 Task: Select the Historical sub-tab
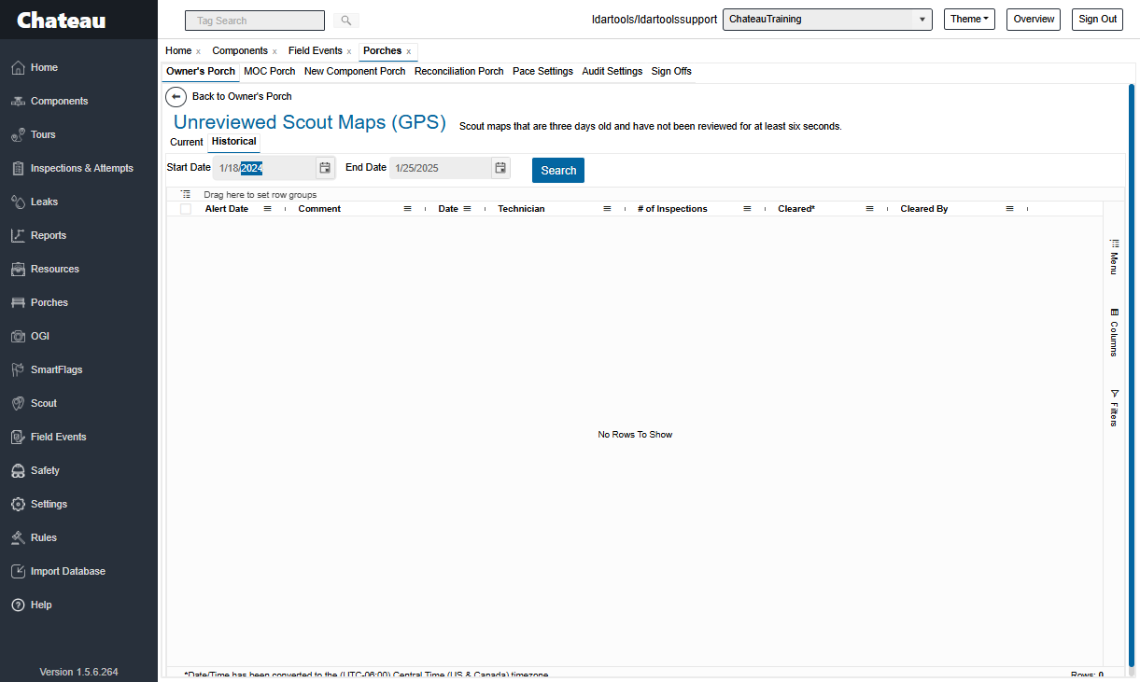pyautogui.click(x=233, y=142)
